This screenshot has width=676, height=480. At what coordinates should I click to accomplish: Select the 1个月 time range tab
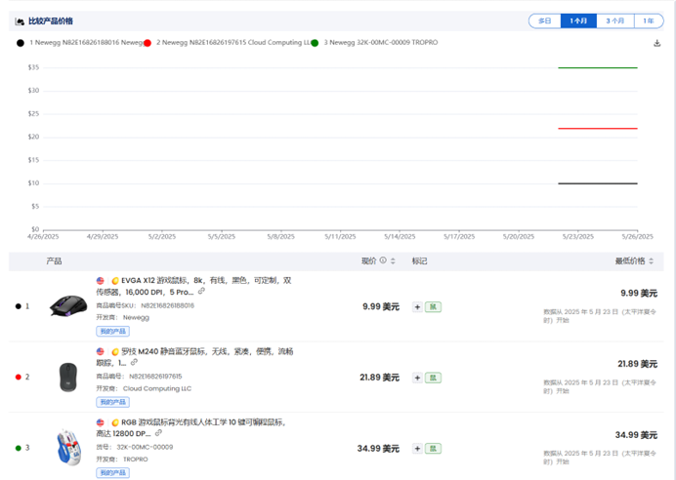[578, 20]
